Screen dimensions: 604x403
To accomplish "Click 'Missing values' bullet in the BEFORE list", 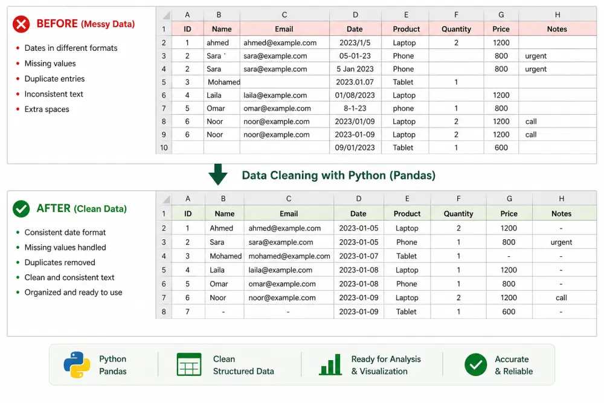I will pos(50,63).
